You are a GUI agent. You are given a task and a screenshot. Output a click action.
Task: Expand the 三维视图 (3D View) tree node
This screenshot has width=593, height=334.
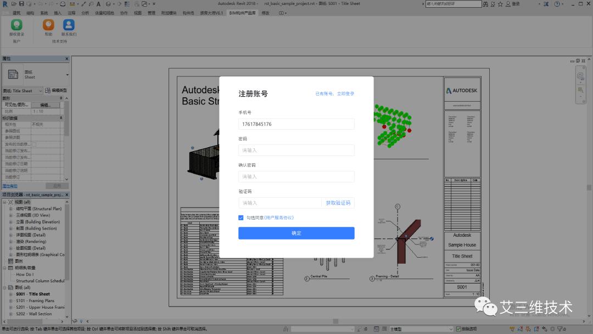[x=10, y=215]
